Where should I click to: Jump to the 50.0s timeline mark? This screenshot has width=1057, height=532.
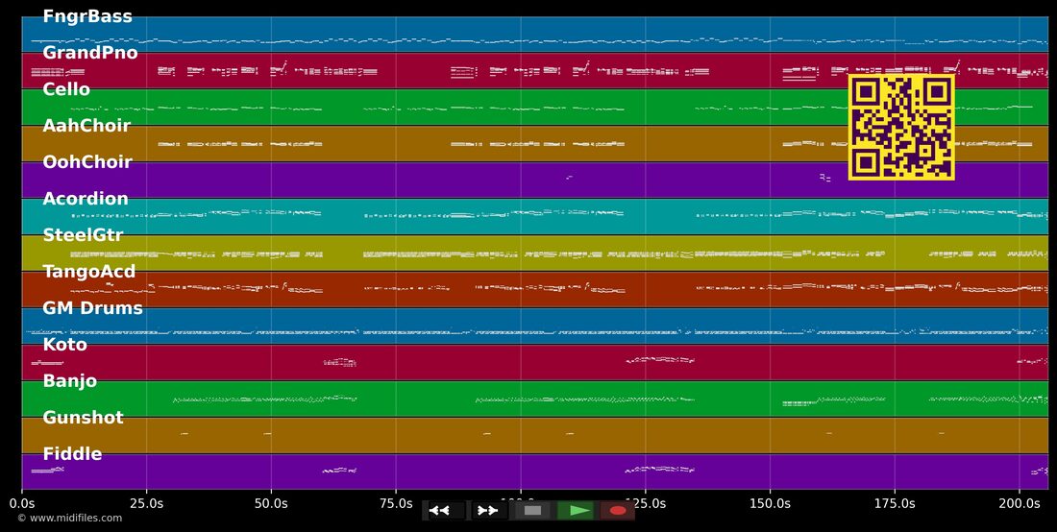coord(271,503)
